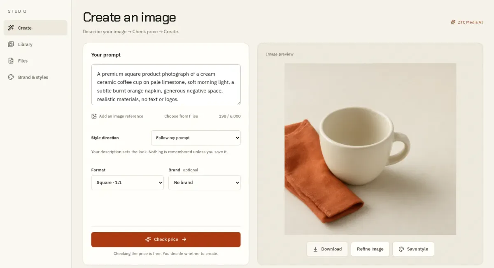Screen dimensions: 494x268
Task: Click Choose from Files link
Action: [181, 116]
